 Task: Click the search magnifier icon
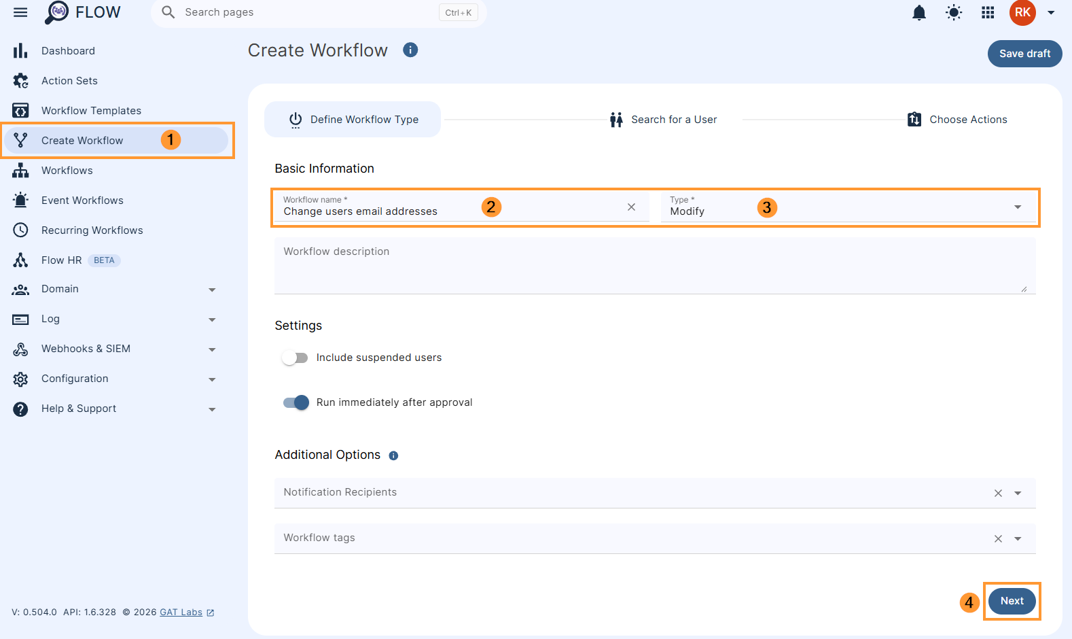[x=168, y=12]
